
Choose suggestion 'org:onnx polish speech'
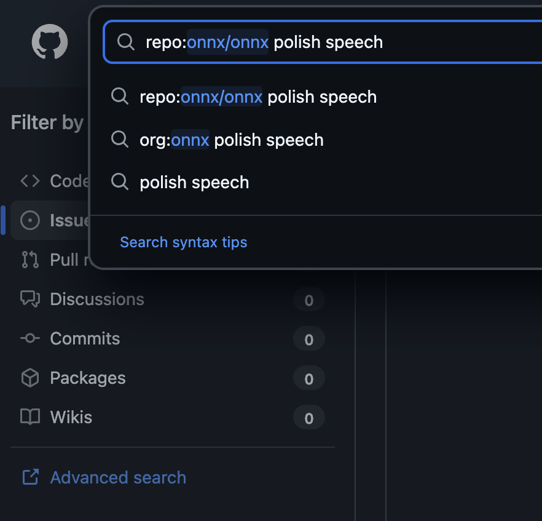click(231, 140)
